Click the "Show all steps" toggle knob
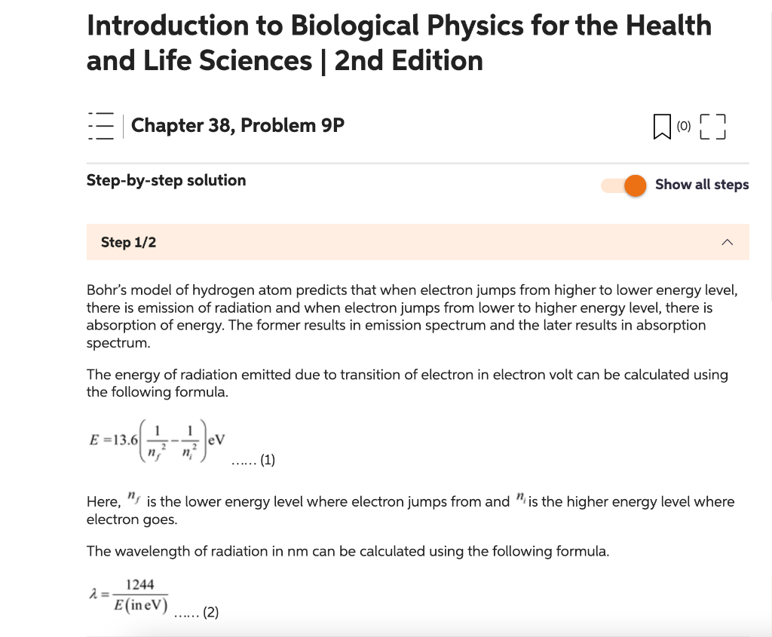 tap(635, 185)
